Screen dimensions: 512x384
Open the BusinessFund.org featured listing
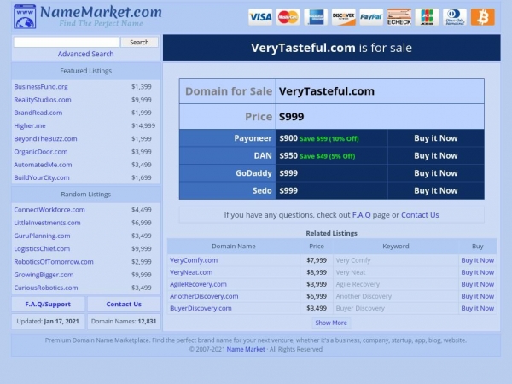pos(41,87)
